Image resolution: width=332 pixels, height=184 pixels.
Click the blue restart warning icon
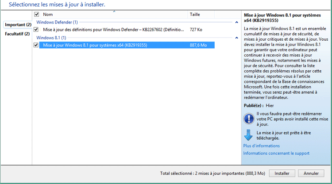click(248, 119)
